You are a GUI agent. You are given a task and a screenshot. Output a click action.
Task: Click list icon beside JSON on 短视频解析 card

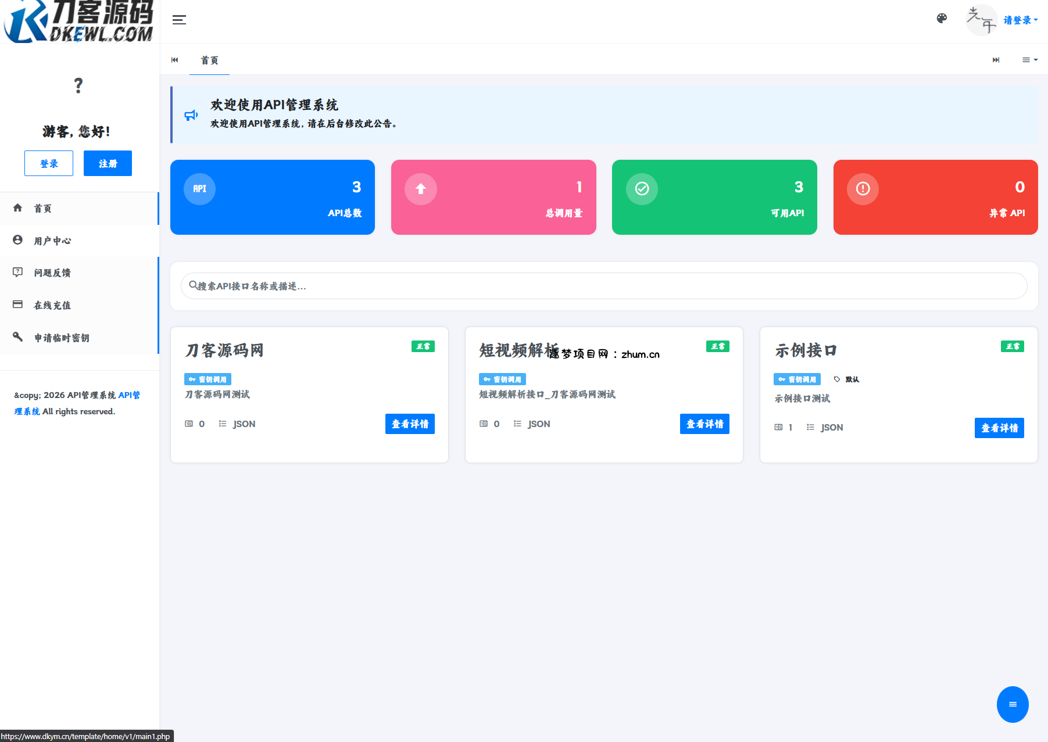point(517,424)
